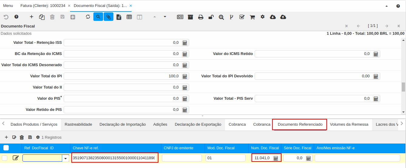Click the check-mark workflow icon in toolbar
Screen dimensions: 406x168
coord(242,17)
